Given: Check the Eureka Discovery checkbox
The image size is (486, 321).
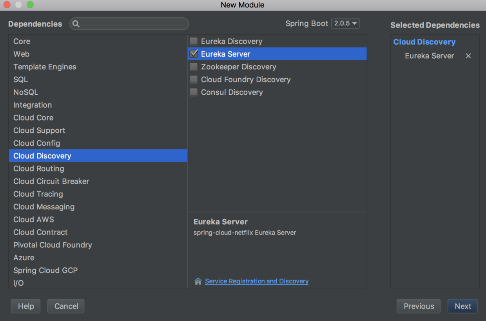Looking at the screenshot, I should click(x=194, y=41).
